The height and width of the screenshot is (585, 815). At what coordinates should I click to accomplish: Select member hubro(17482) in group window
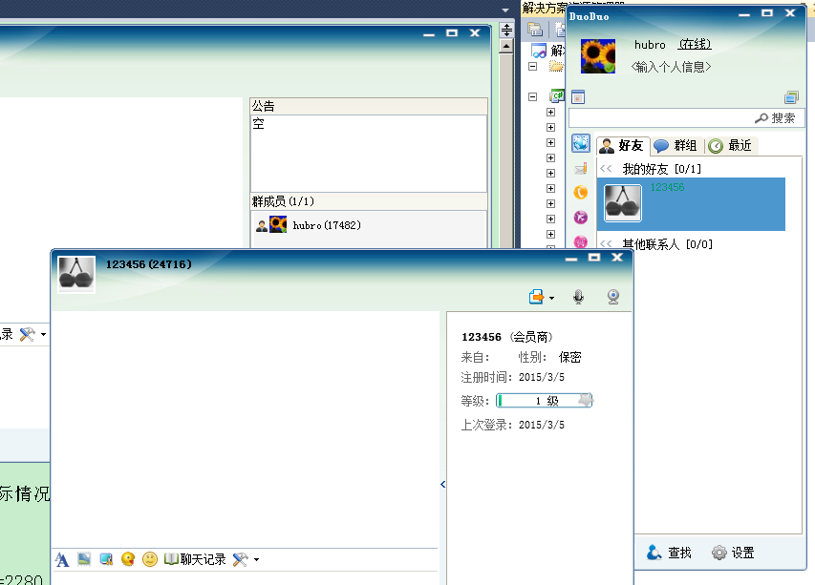pyautogui.click(x=368, y=225)
